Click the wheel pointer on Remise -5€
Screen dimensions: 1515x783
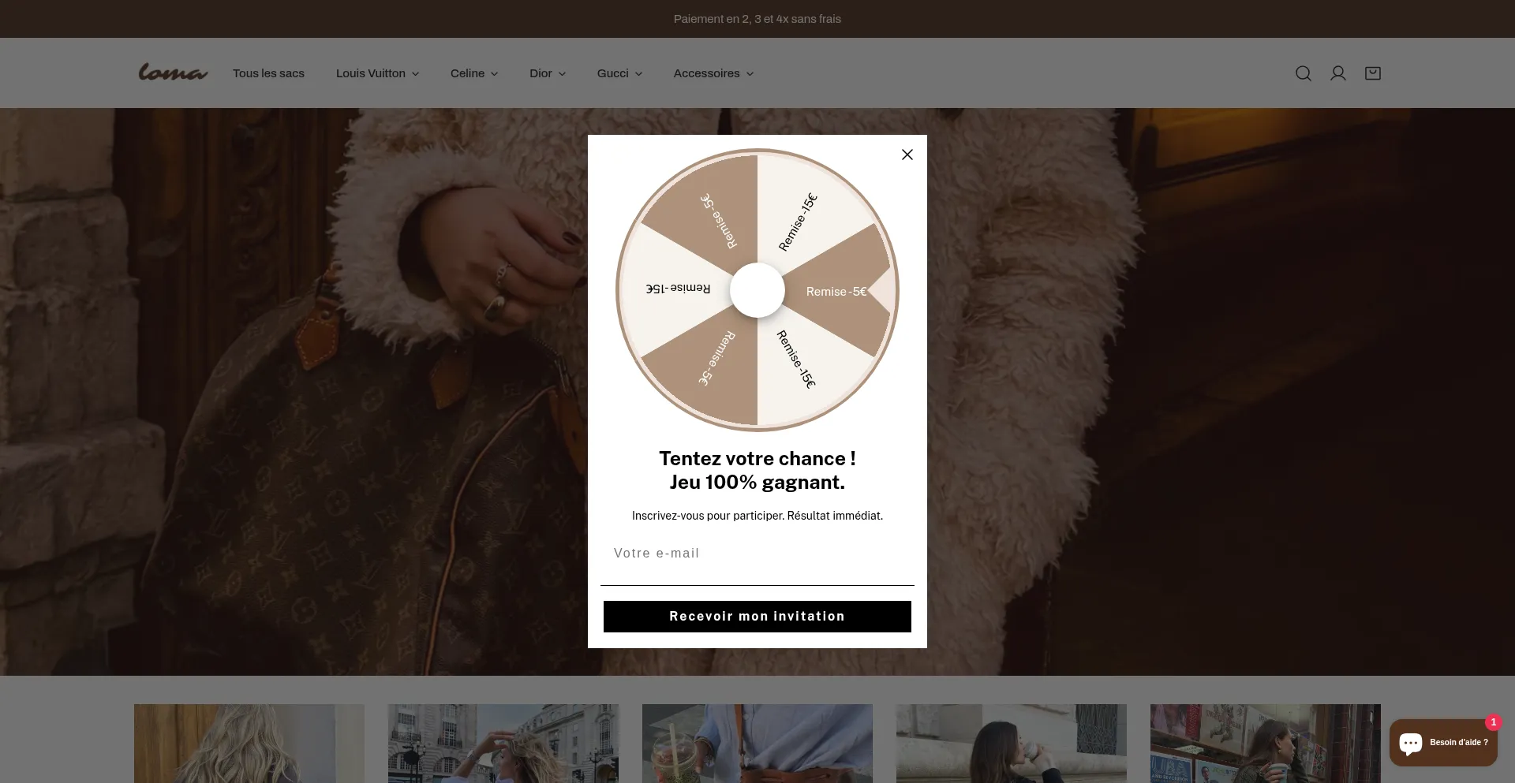(882, 291)
